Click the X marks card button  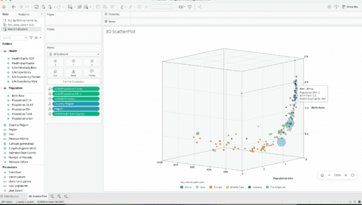[55, 63]
